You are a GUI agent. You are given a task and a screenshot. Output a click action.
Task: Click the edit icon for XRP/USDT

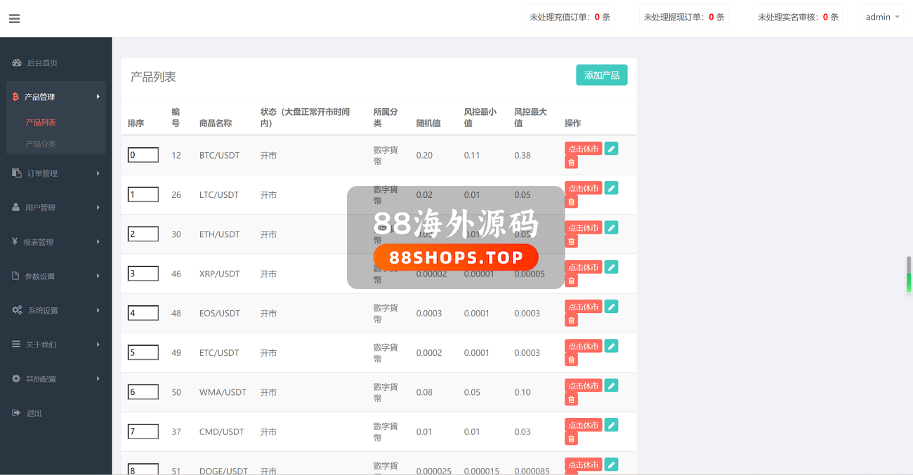tap(611, 267)
